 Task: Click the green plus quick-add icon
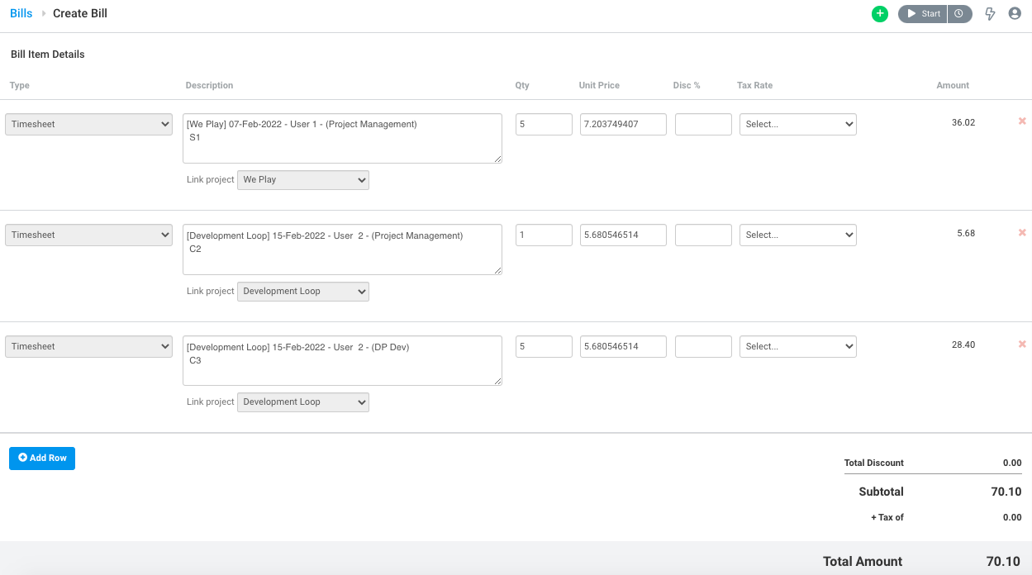pos(880,14)
